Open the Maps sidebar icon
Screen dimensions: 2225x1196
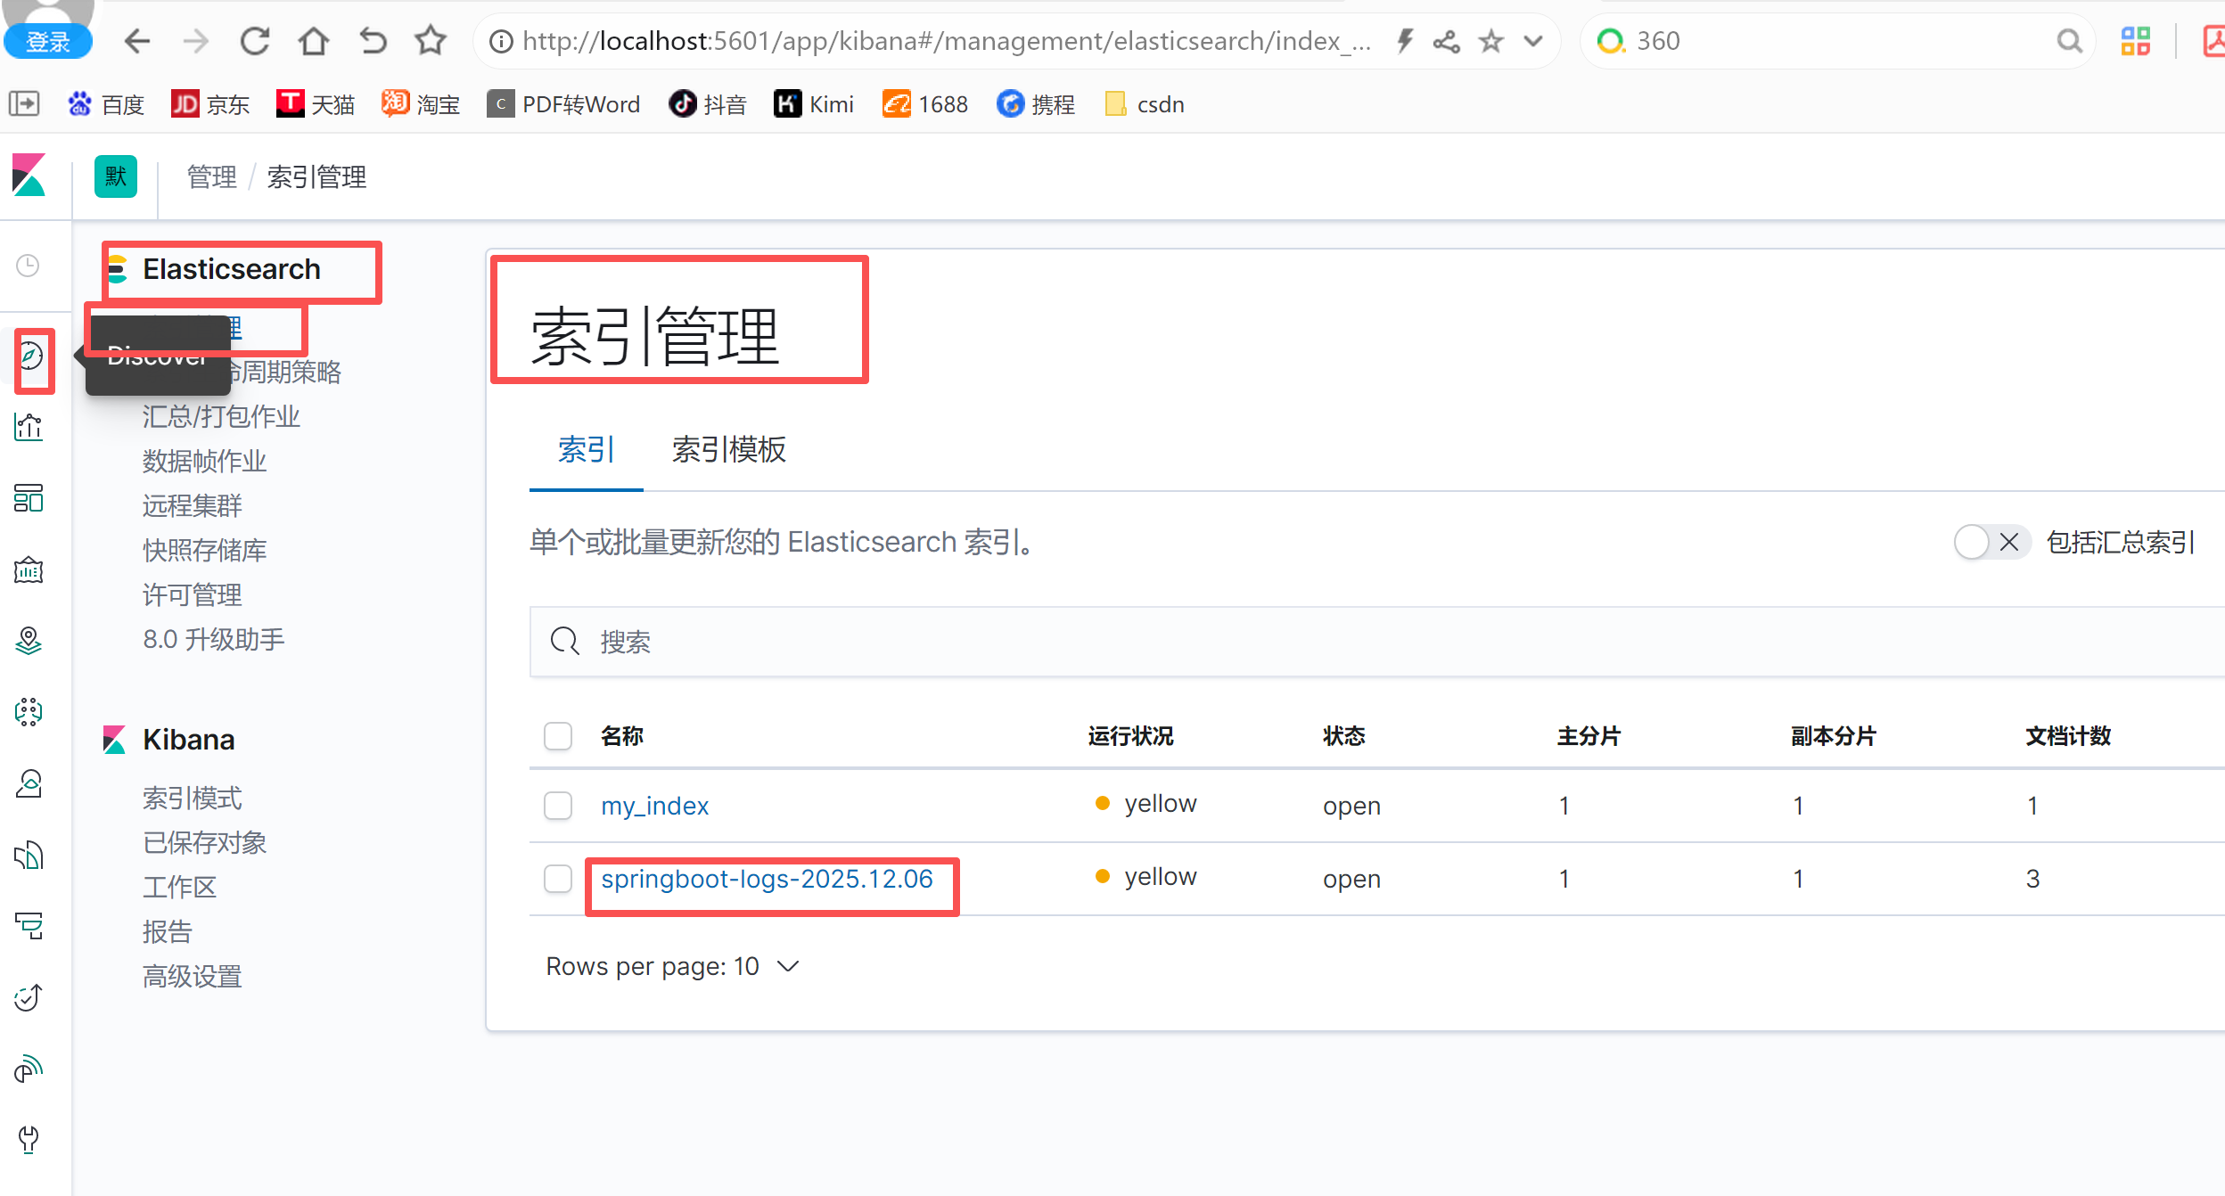click(29, 641)
